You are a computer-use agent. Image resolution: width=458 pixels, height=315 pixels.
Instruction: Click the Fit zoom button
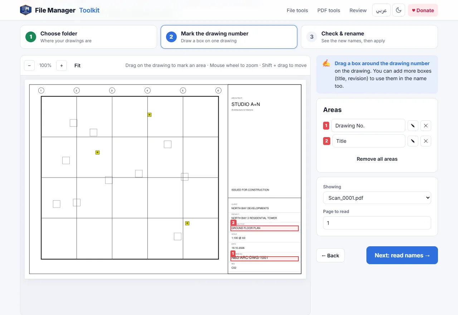77,66
